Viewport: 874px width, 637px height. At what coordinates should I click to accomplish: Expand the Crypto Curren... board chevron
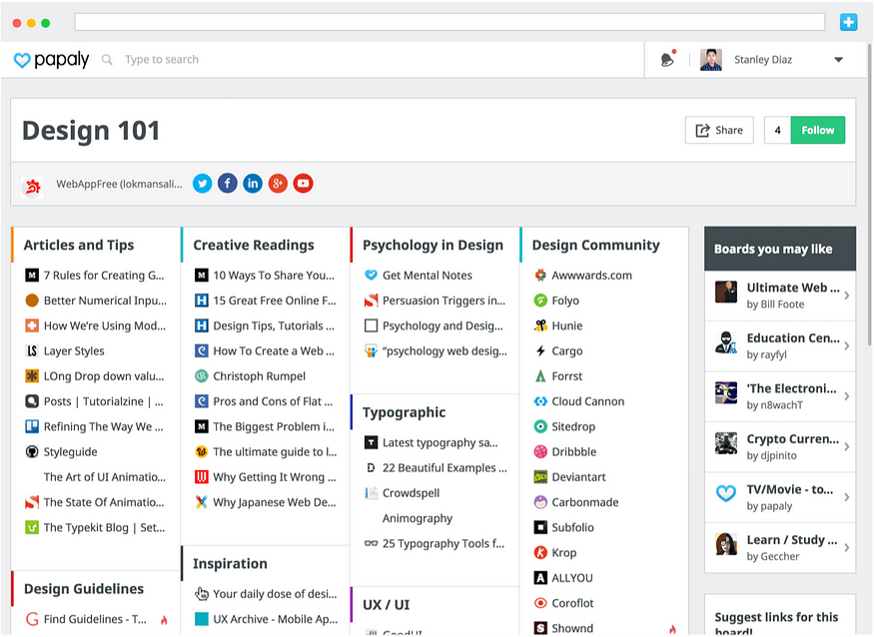click(846, 446)
